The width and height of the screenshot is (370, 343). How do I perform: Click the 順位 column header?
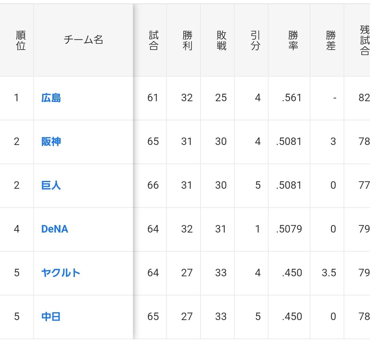tap(21, 40)
